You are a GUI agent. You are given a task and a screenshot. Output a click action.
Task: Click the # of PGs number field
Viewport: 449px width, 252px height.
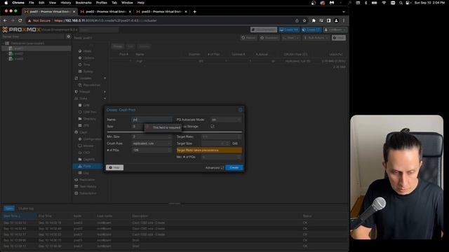[152, 150]
